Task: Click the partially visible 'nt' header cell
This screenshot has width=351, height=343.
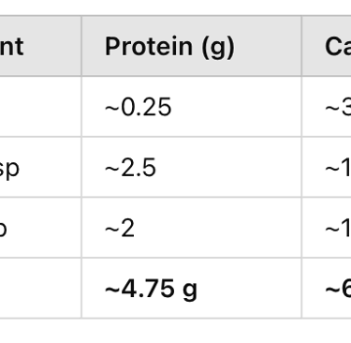Action: pos(40,46)
